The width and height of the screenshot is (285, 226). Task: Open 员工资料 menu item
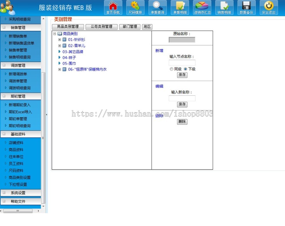coord(16,164)
